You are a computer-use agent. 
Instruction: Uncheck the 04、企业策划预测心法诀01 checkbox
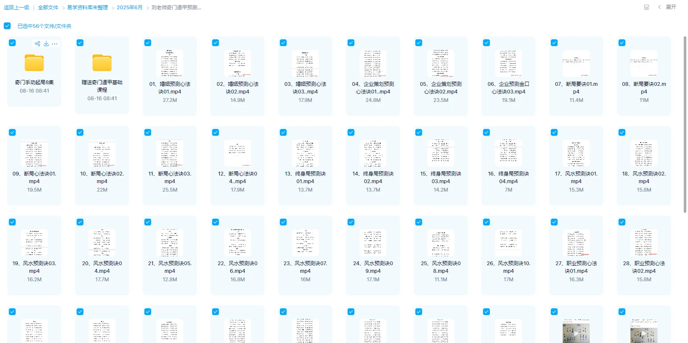[351, 43]
